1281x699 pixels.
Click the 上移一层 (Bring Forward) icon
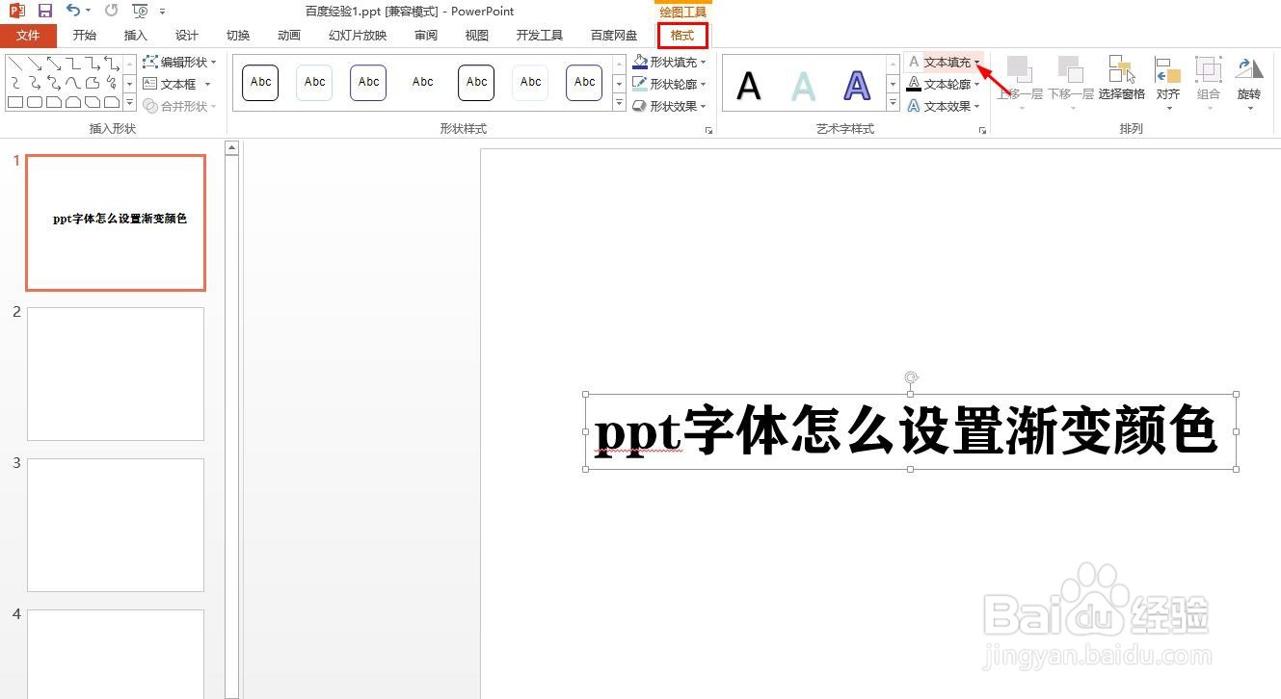[x=1020, y=72]
